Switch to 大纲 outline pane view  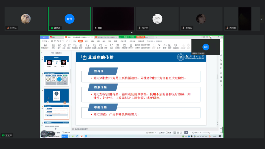tap(52, 53)
